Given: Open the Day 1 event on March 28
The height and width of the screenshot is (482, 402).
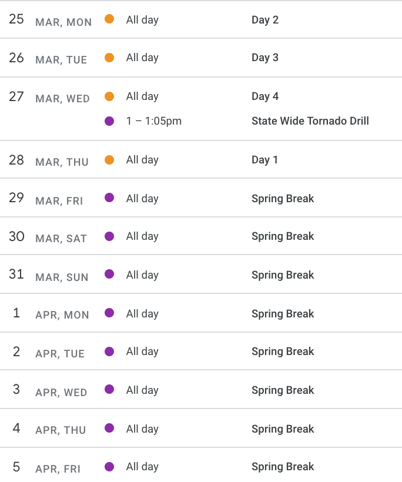Looking at the screenshot, I should tap(264, 160).
